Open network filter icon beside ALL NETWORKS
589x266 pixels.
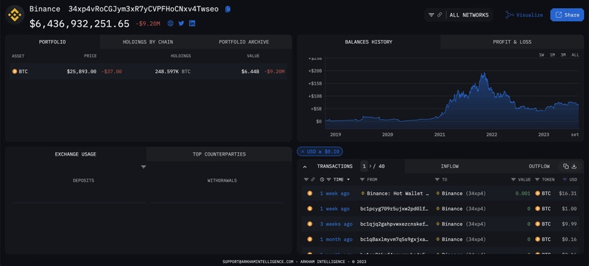coord(431,15)
